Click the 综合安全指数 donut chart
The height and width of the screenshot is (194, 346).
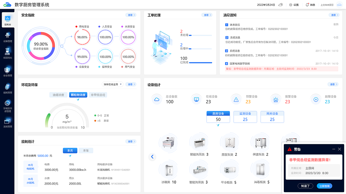point(41,46)
